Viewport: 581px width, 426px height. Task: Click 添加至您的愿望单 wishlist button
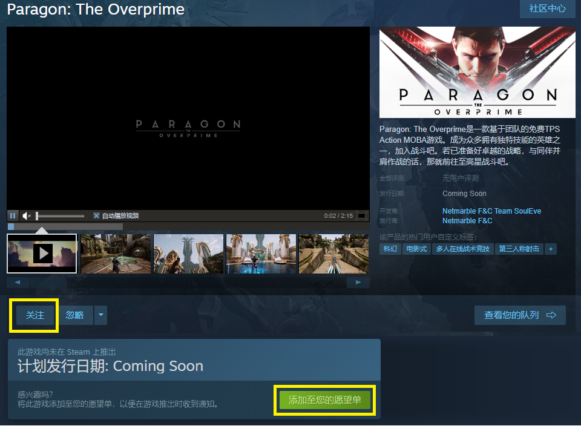pyautogui.click(x=325, y=400)
